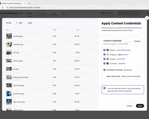Viewport: 149px width, 119px height.
Task: Open a new browser tab with plus icon
Action: pos(29,3)
